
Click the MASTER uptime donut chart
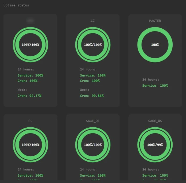point(155,45)
